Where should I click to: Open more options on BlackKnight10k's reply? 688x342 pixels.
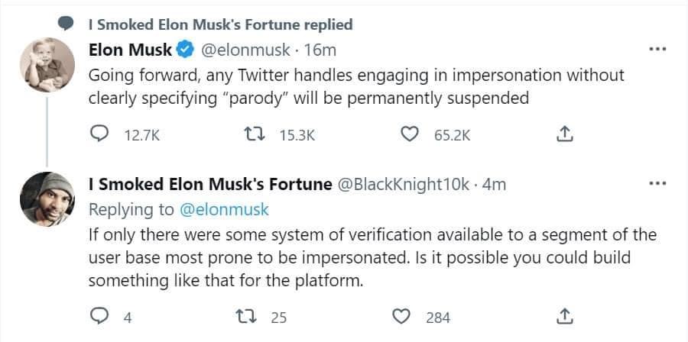coord(657,184)
